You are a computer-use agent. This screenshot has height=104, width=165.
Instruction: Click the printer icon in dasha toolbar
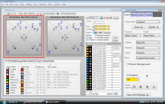[x=111, y=18]
